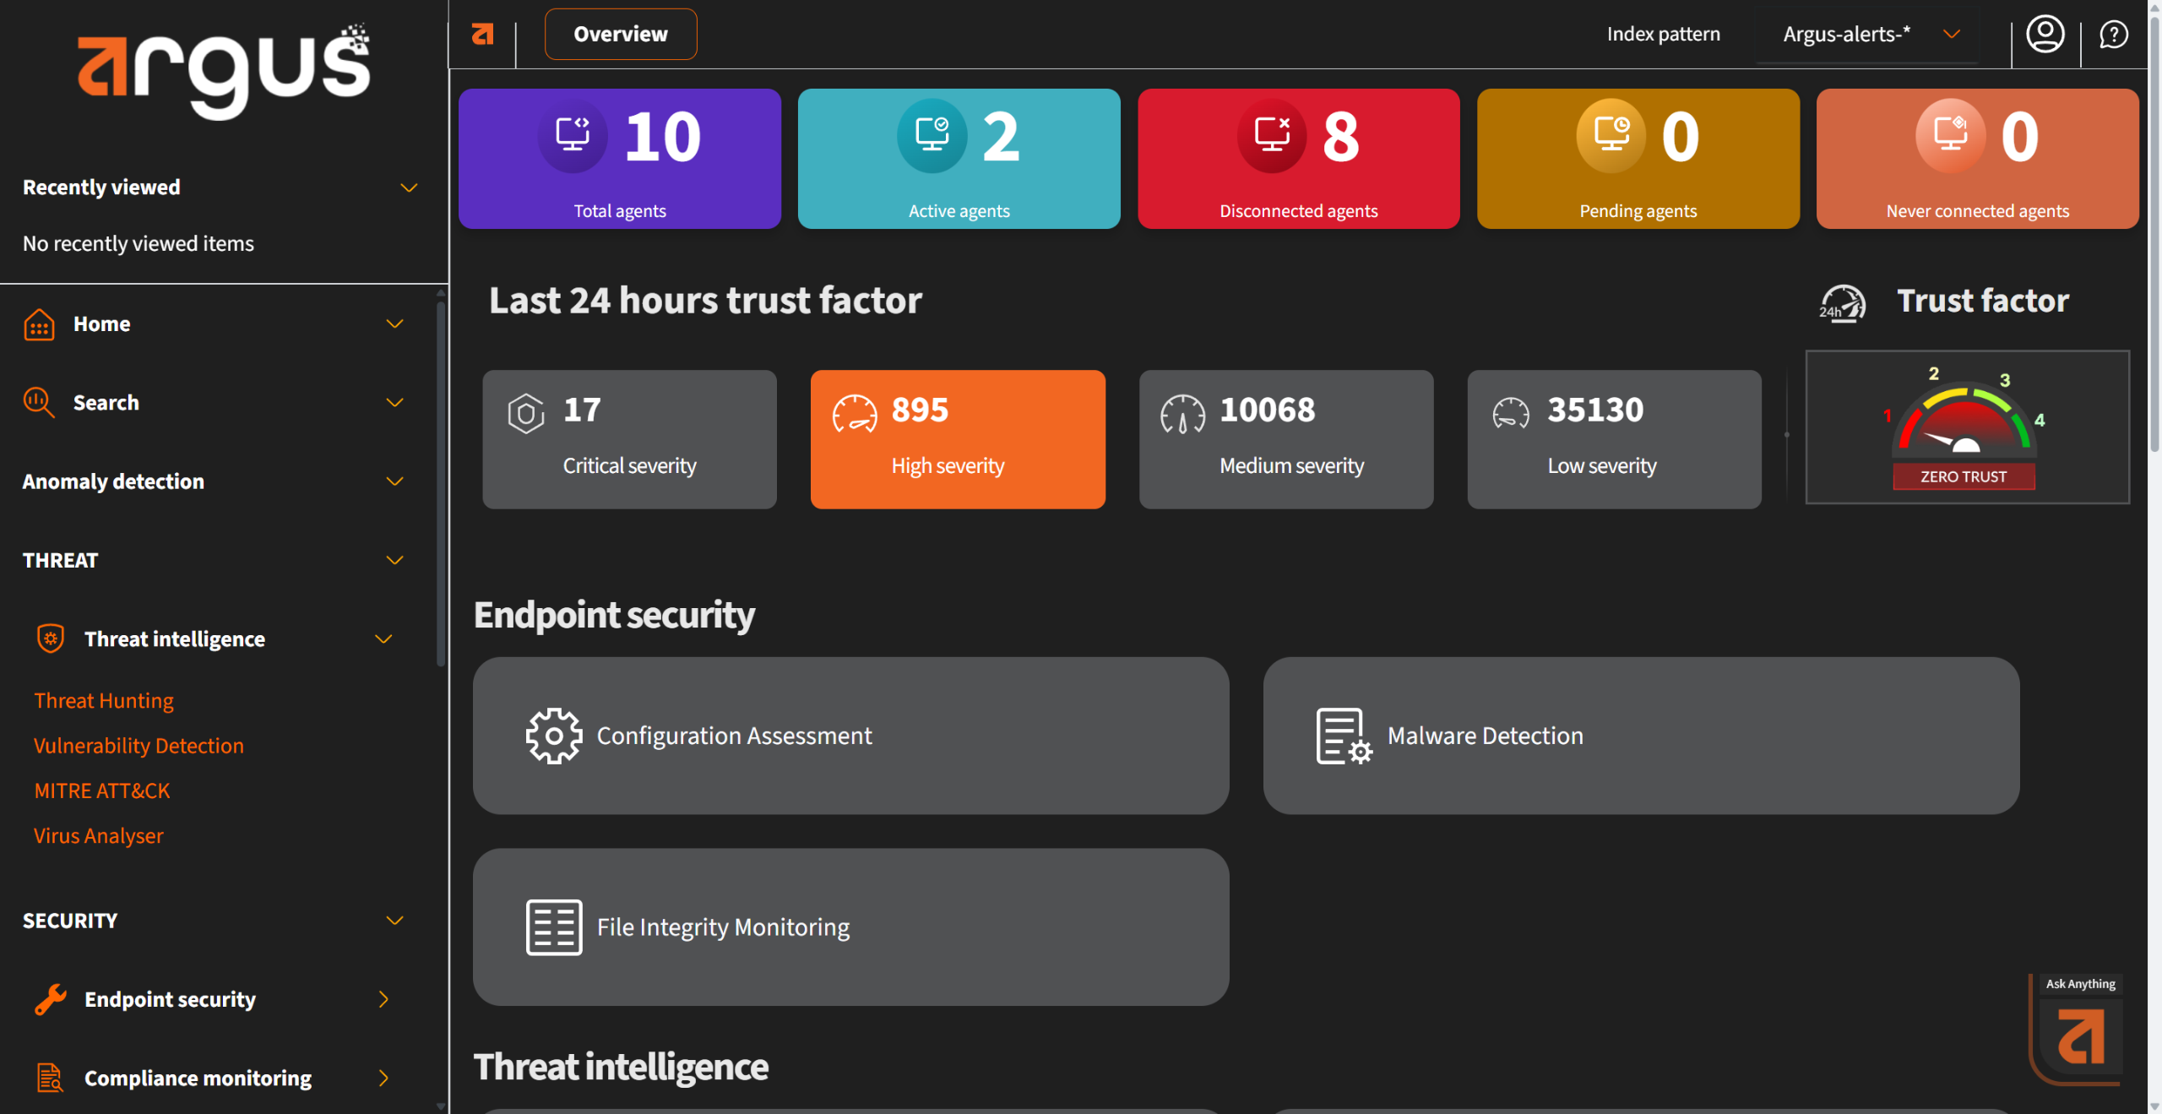Click the Argus logo icon in top bar
2162x1114 pixels.
coord(482,34)
